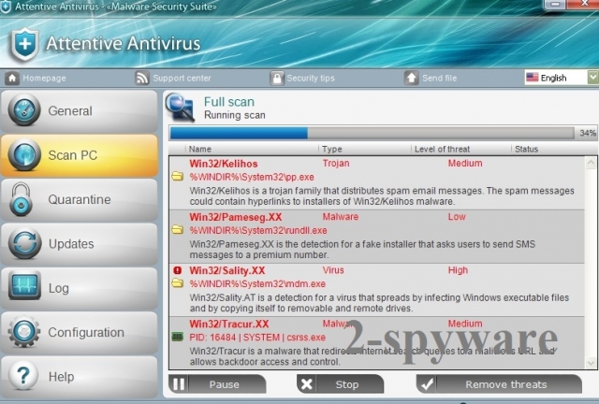Click the Help question mark icon
This screenshot has width=599, height=404.
pos(23,375)
